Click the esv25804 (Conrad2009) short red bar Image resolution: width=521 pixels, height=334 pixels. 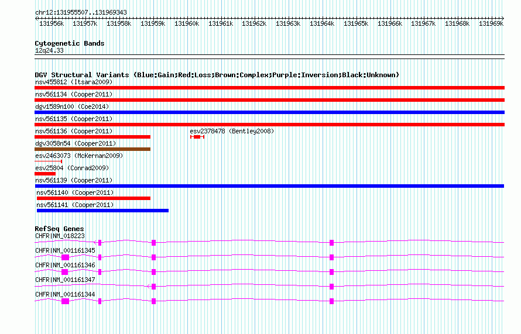coord(45,174)
